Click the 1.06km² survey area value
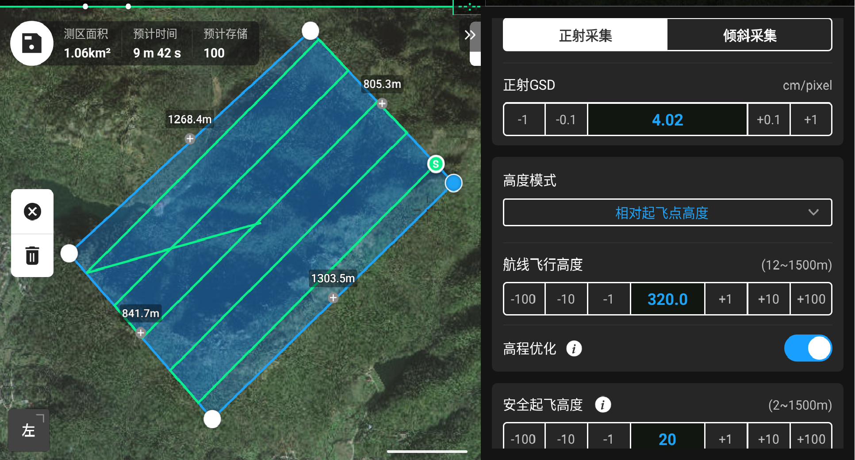The height and width of the screenshot is (460, 855). pos(87,53)
